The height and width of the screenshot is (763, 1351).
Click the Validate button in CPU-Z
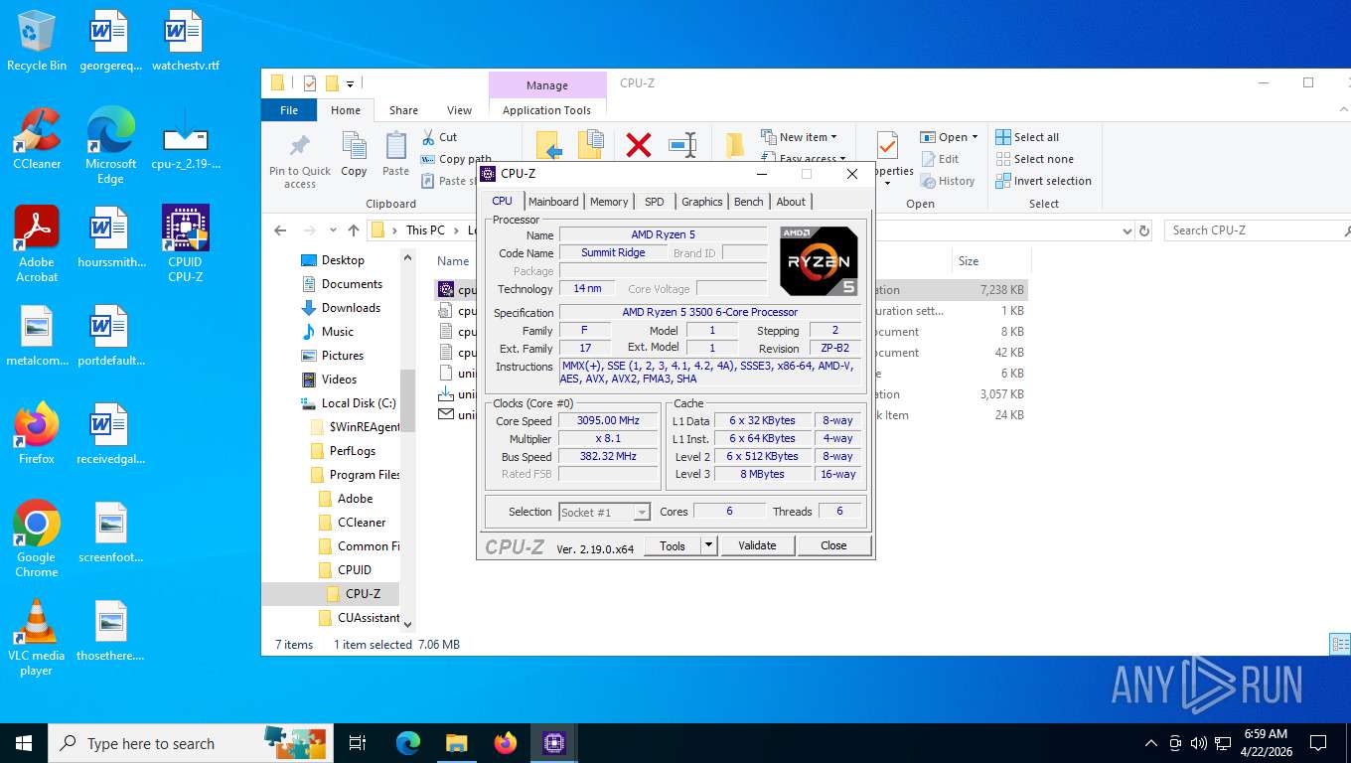757,545
